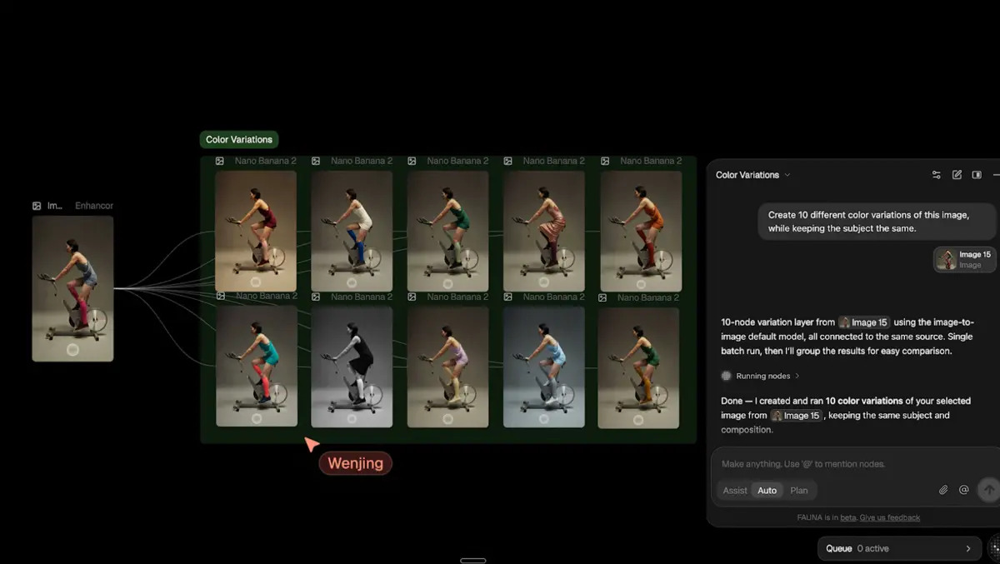Click run circle on the black-and-white variation
1000x564 pixels.
(352, 418)
